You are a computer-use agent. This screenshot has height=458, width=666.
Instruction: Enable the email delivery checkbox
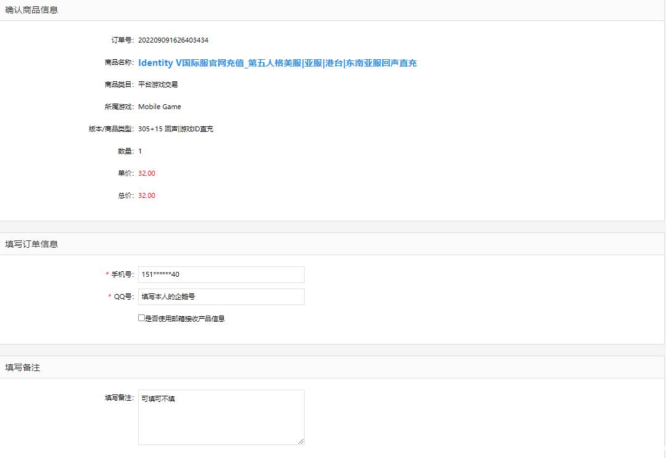[x=141, y=318]
